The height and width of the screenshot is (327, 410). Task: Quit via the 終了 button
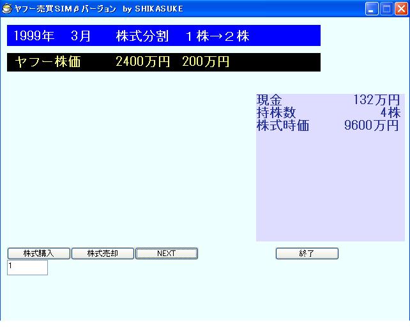tap(307, 253)
